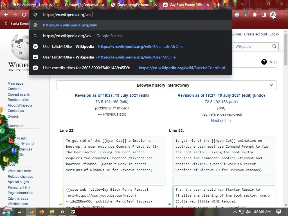Click the Help question-mark icon
Screen dimensions: 288x216
264,62
